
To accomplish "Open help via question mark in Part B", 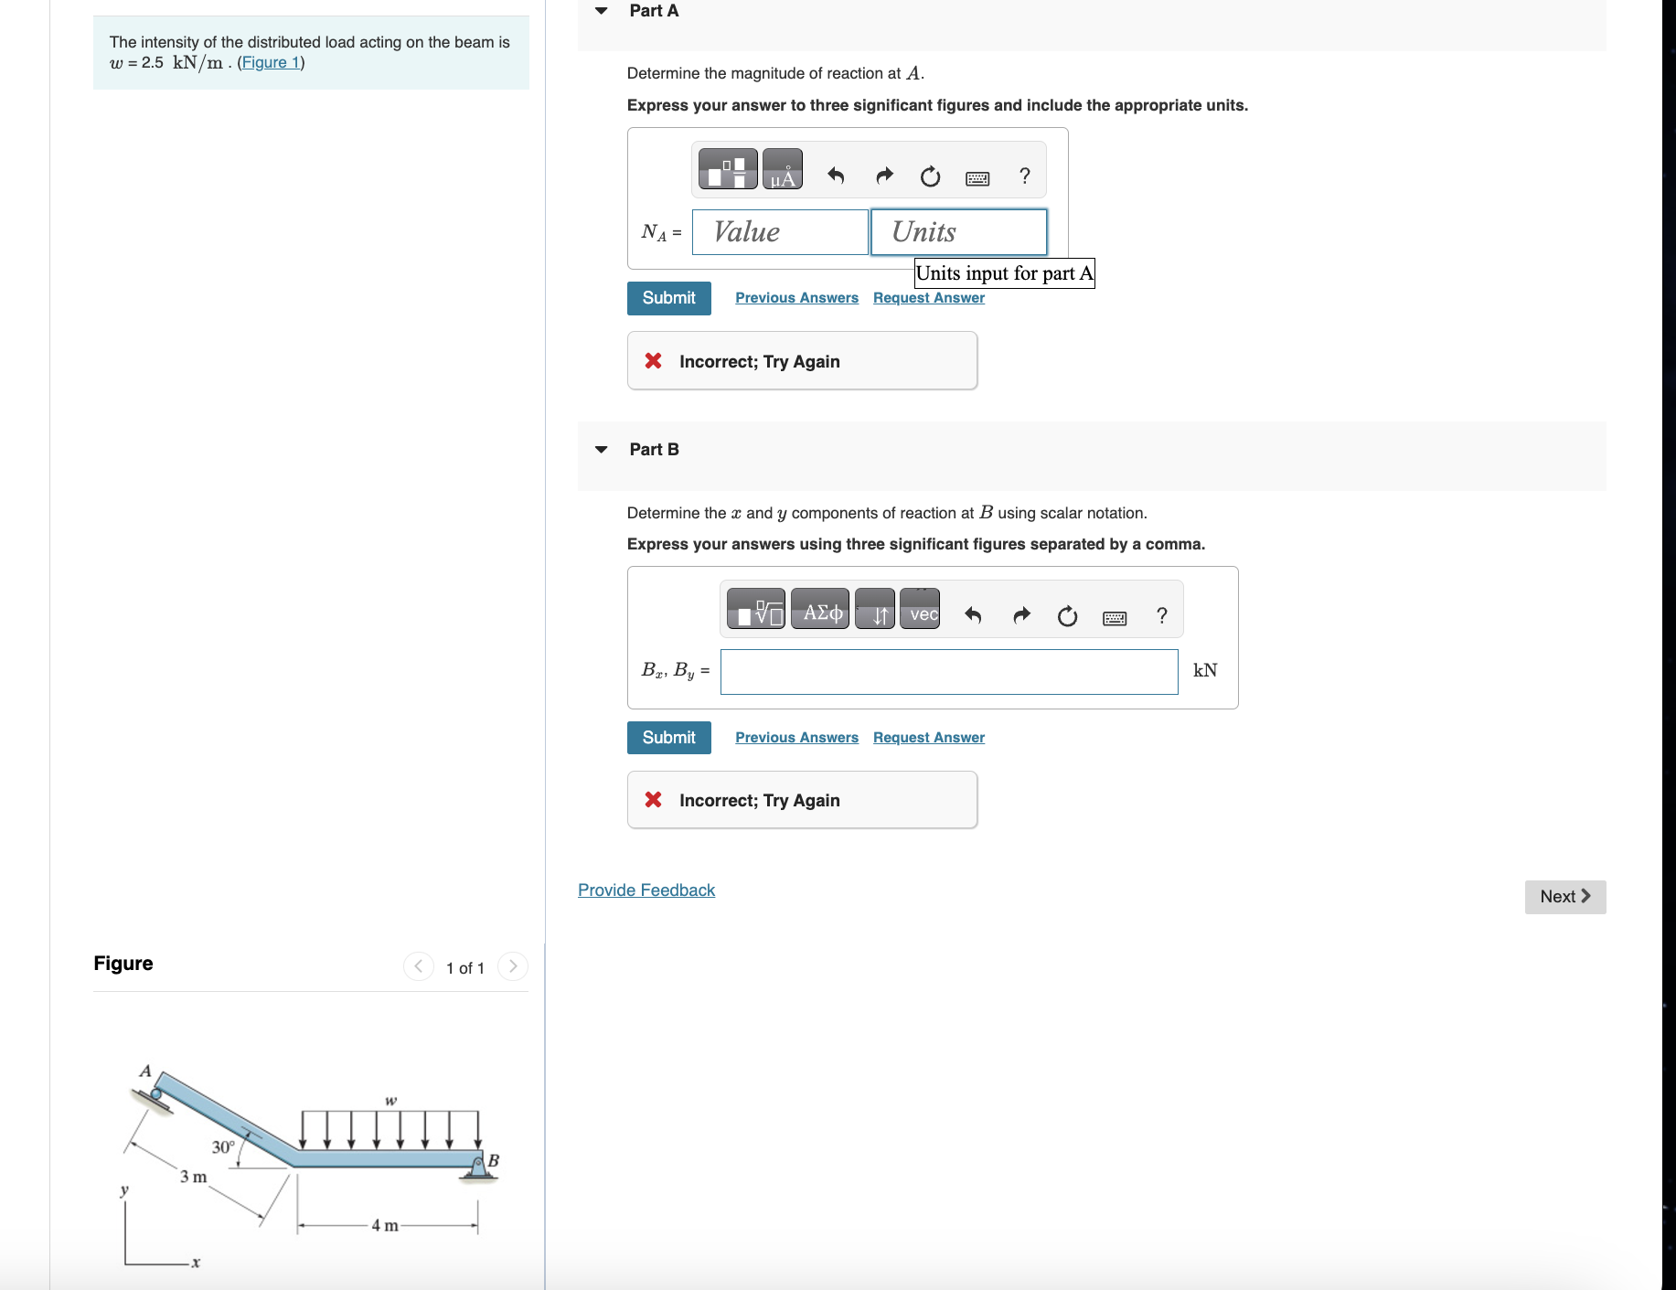I will 1161,616.
